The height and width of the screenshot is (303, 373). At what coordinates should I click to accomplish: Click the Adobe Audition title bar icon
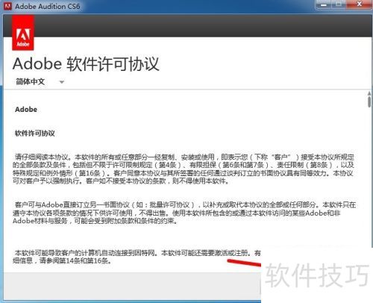coord(7,6)
